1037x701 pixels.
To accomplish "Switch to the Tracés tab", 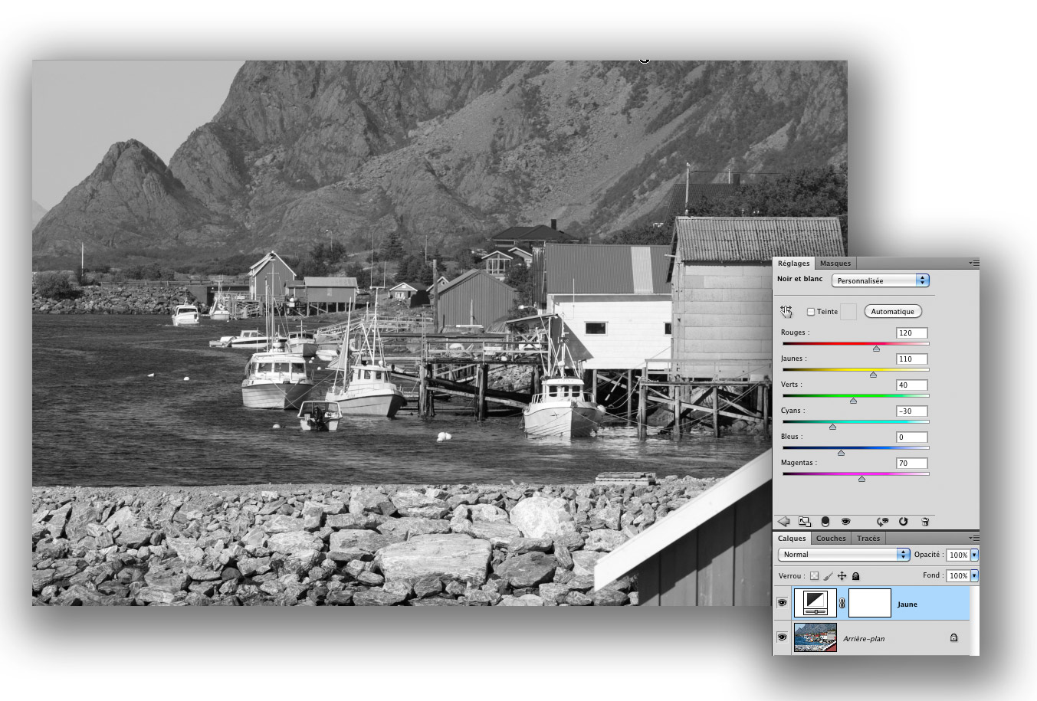I will pos(868,538).
